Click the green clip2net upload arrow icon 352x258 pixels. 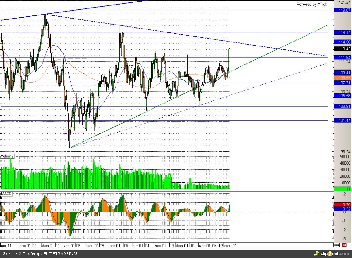tap(316, 254)
